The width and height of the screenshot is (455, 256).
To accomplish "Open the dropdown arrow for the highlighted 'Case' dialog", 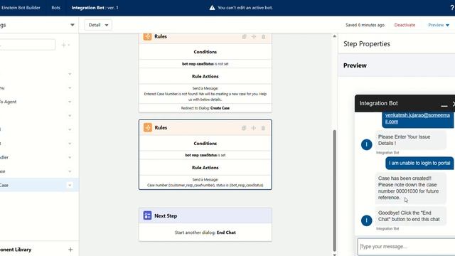I will coord(70,185).
